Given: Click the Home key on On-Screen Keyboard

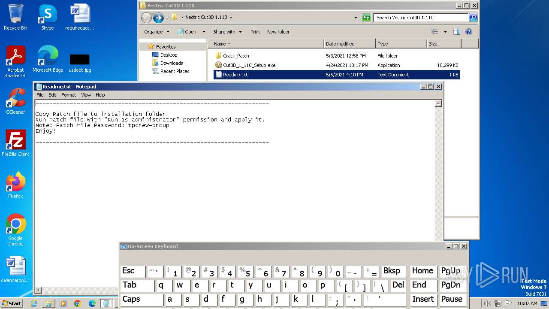Looking at the screenshot, I should pos(423,271).
